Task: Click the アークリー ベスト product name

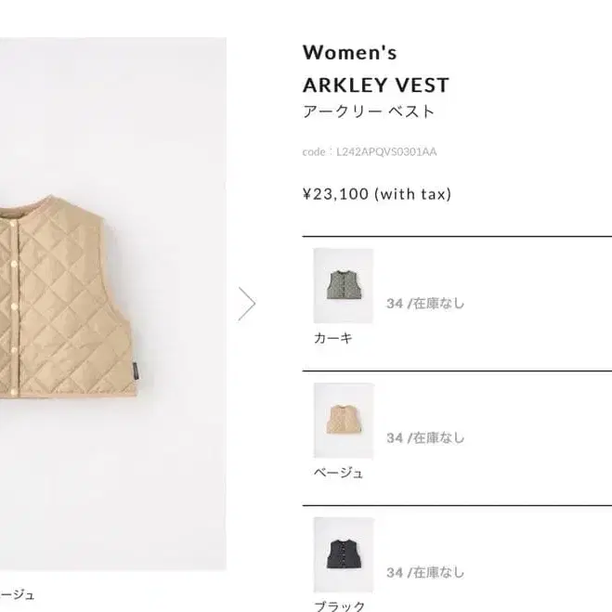Action: coord(369,112)
